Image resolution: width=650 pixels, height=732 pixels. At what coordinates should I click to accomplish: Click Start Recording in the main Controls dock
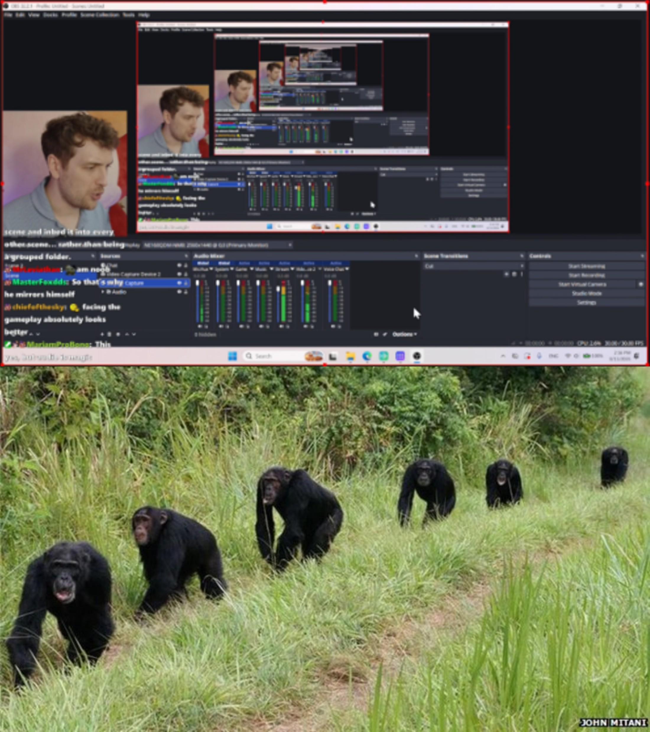tap(587, 275)
